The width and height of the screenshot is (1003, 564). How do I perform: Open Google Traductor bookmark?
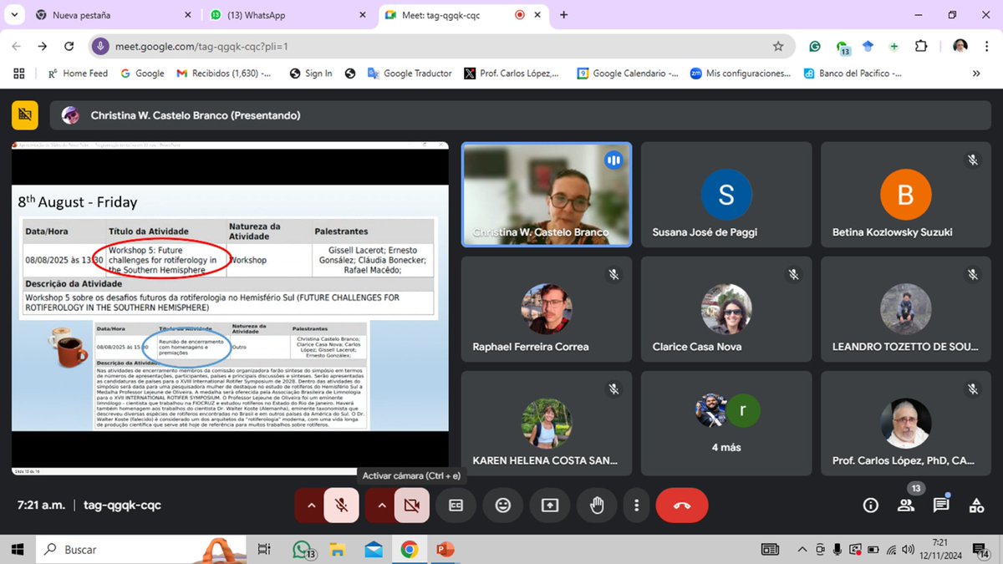click(x=410, y=74)
